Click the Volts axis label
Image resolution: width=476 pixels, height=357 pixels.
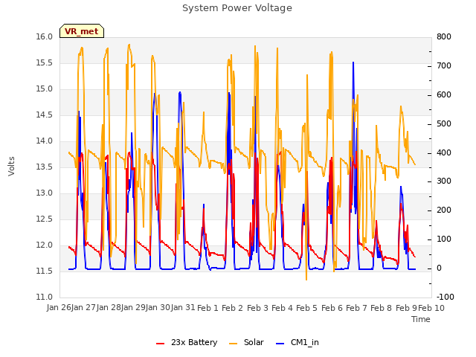coord(12,166)
